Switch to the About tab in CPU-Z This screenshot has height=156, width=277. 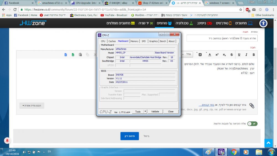(171, 41)
